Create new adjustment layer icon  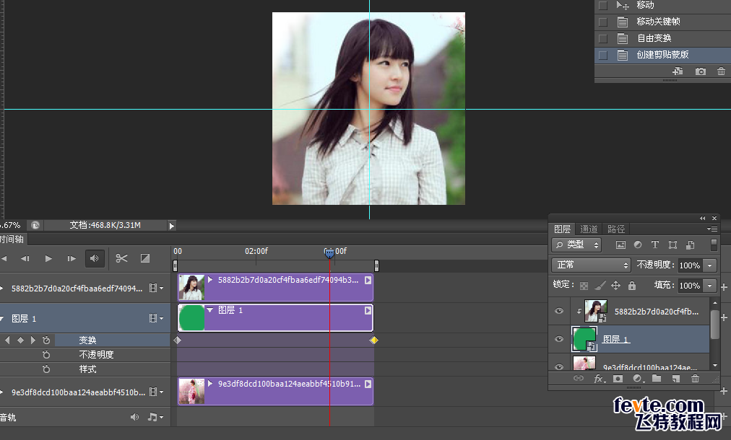coord(639,379)
